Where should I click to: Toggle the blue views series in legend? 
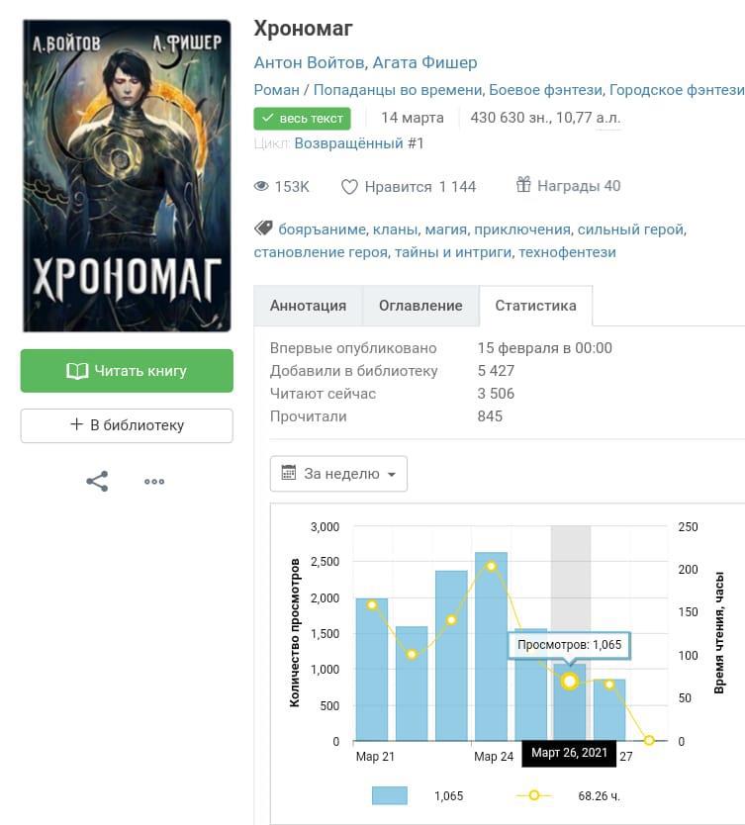(390, 795)
